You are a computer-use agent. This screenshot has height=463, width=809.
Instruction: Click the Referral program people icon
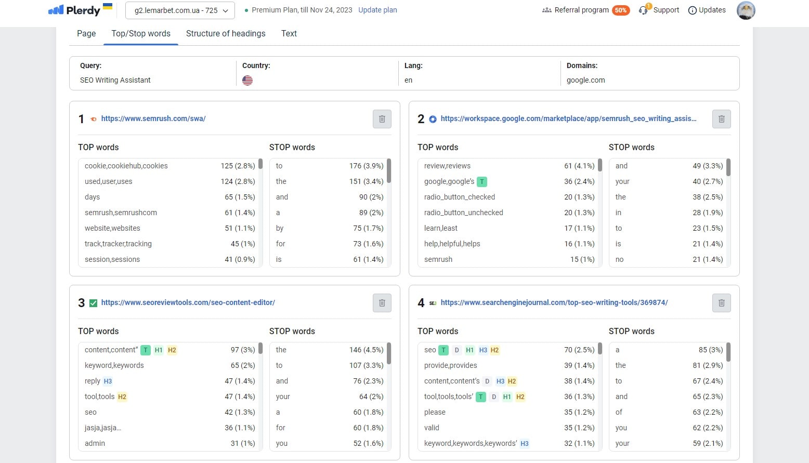point(546,10)
